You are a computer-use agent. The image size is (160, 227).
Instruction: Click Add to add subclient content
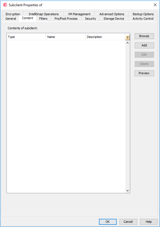click(x=144, y=45)
